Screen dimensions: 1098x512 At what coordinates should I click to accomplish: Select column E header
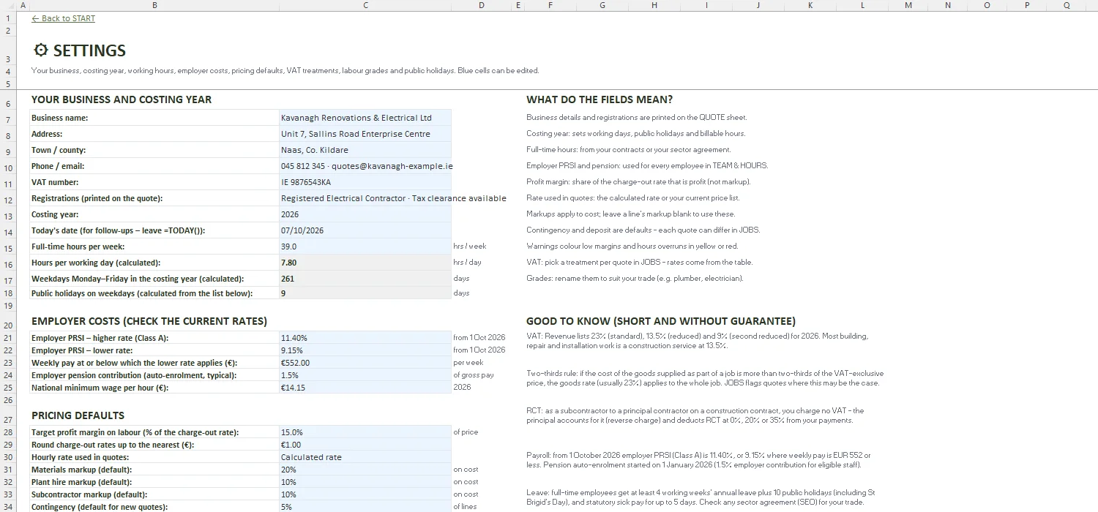click(x=518, y=5)
